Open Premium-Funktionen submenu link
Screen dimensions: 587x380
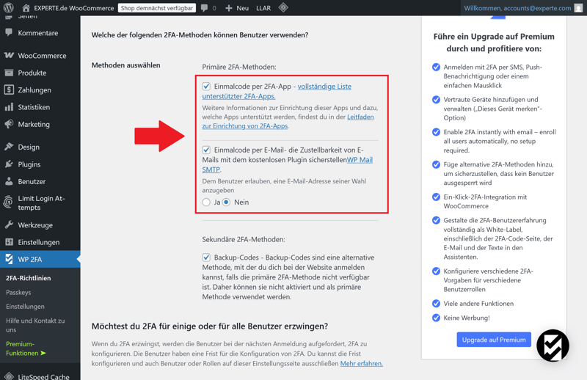pos(26,348)
